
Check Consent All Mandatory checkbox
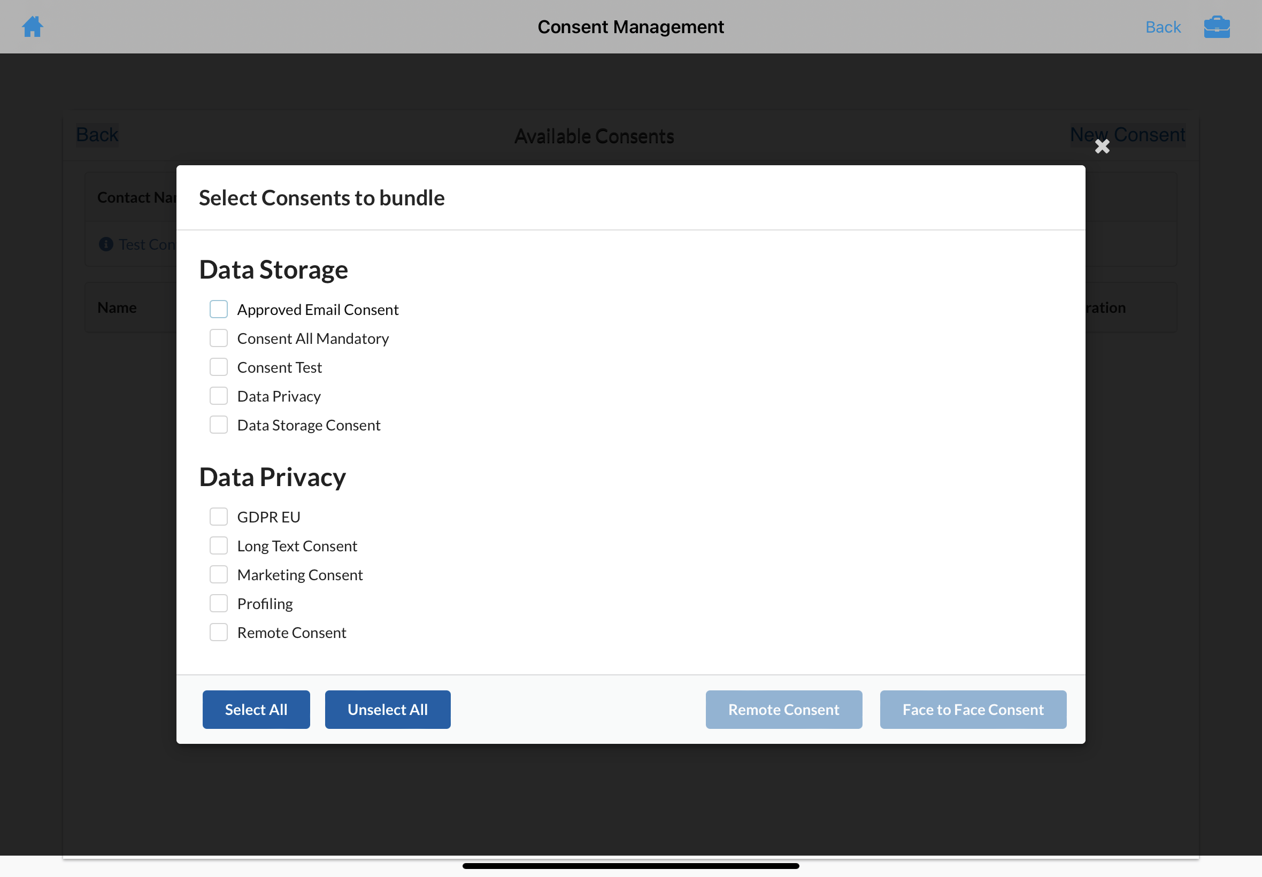click(x=219, y=339)
